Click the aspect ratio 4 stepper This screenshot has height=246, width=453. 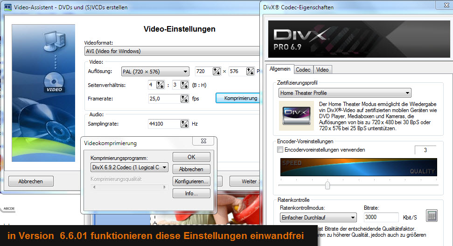click(x=160, y=85)
